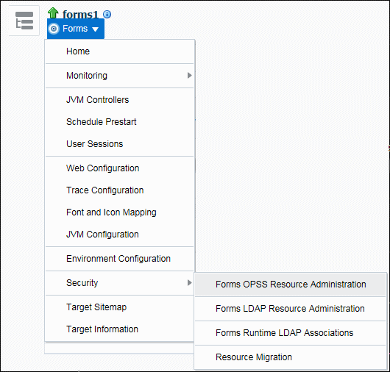Click the Forms target circle icon

click(54, 29)
